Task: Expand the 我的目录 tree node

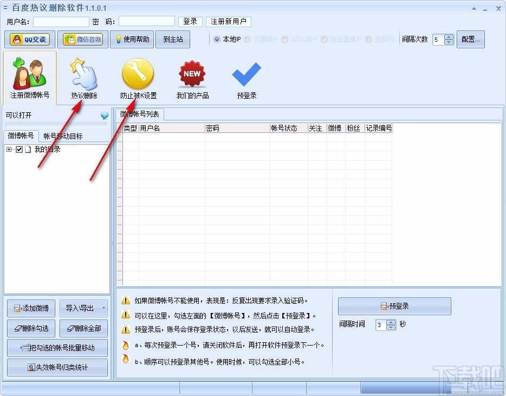Action: click(x=9, y=150)
